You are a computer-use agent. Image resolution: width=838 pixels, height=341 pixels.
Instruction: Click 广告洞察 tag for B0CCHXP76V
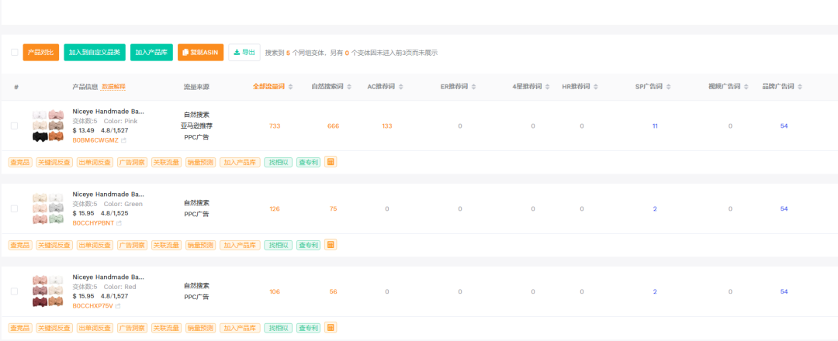[133, 328]
